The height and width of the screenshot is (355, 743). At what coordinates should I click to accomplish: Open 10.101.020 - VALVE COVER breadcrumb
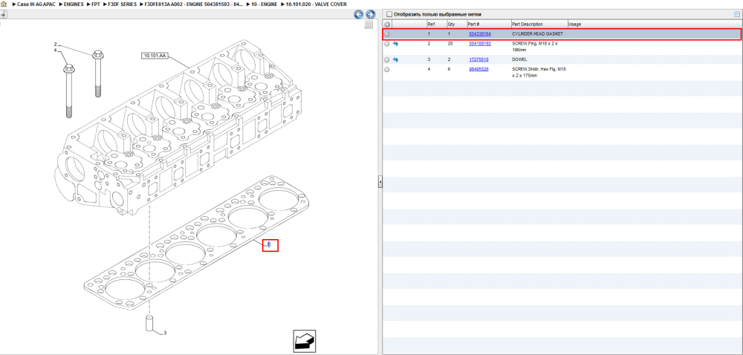coord(316,4)
